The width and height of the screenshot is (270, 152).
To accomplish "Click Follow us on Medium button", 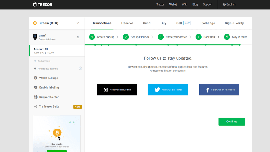I will [x=117, y=90].
